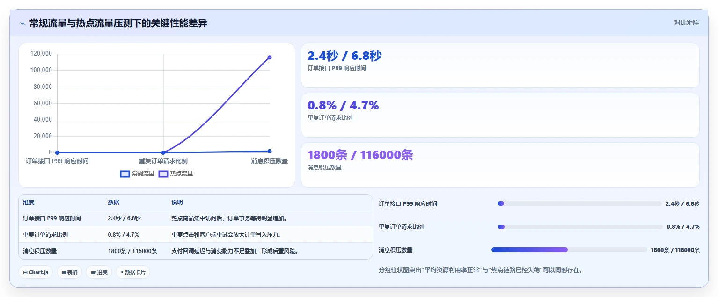Click the 60,000 y-axis label
Viewport: 718px width, 297px height.
pyautogui.click(x=43, y=103)
